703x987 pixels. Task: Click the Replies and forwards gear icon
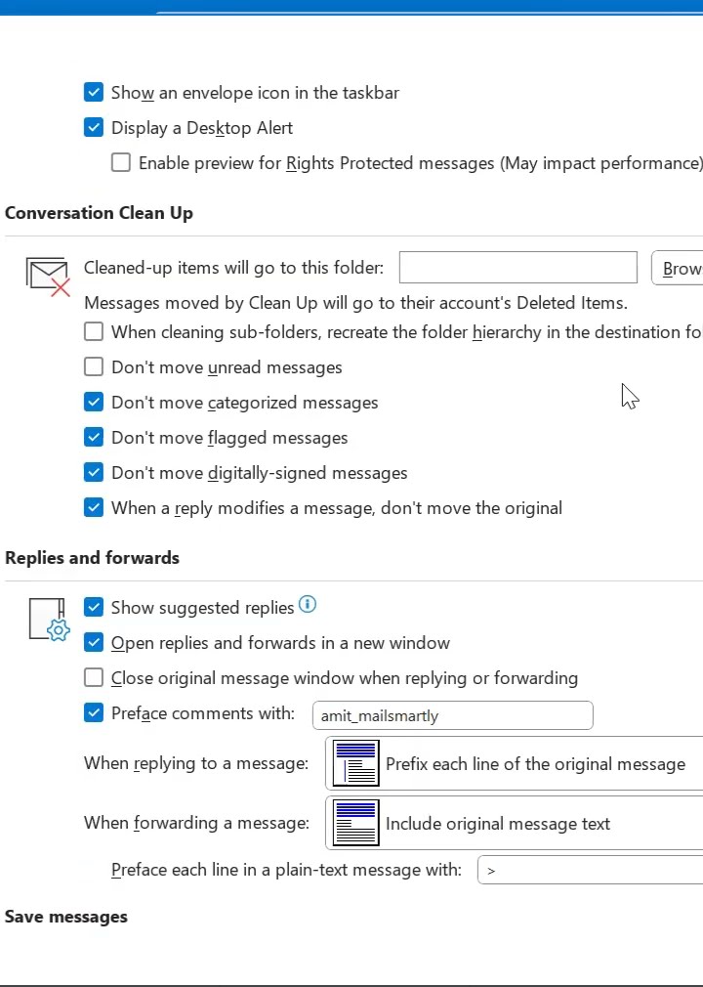coord(48,620)
